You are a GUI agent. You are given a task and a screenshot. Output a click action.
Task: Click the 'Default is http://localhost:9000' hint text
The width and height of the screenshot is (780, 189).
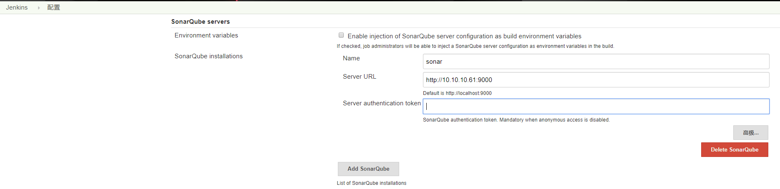[457, 93]
